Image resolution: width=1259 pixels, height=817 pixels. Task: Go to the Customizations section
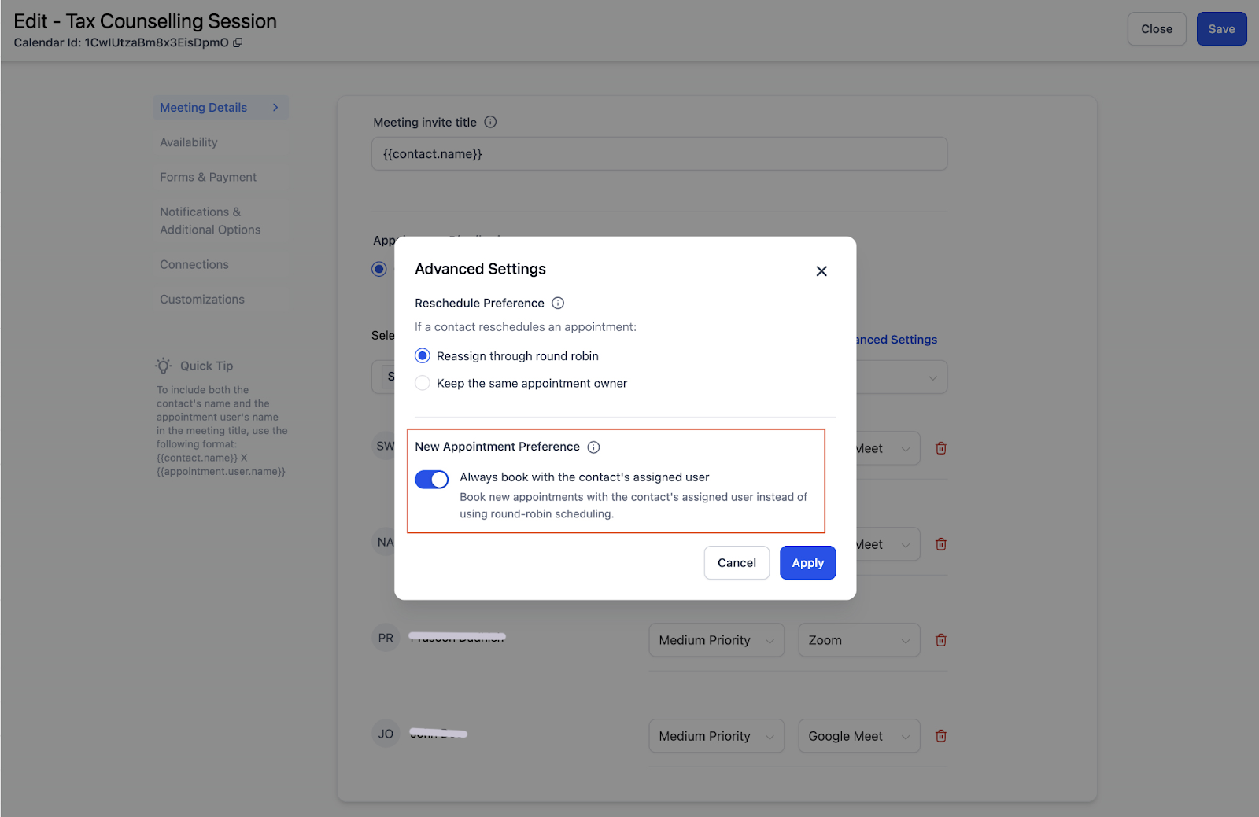(x=202, y=300)
